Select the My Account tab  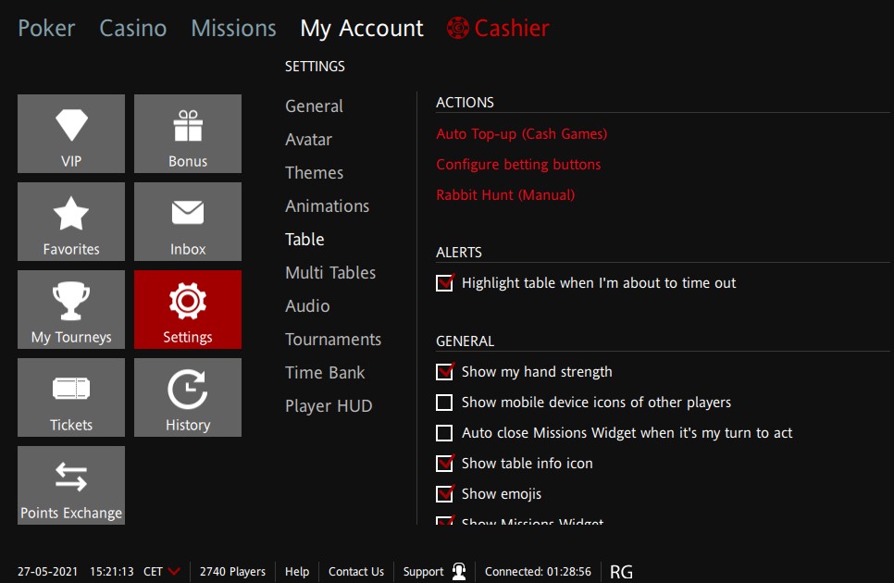pyautogui.click(x=362, y=29)
